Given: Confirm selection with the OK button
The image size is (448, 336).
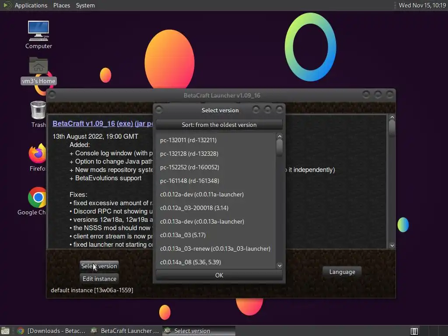Looking at the screenshot, I should [219, 275].
